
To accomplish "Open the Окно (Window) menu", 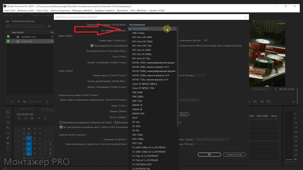I will tap(138, 11).
